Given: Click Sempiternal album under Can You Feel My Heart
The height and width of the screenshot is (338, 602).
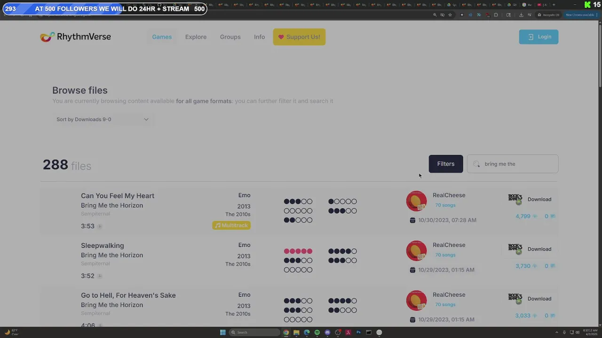Looking at the screenshot, I should [x=95, y=214].
